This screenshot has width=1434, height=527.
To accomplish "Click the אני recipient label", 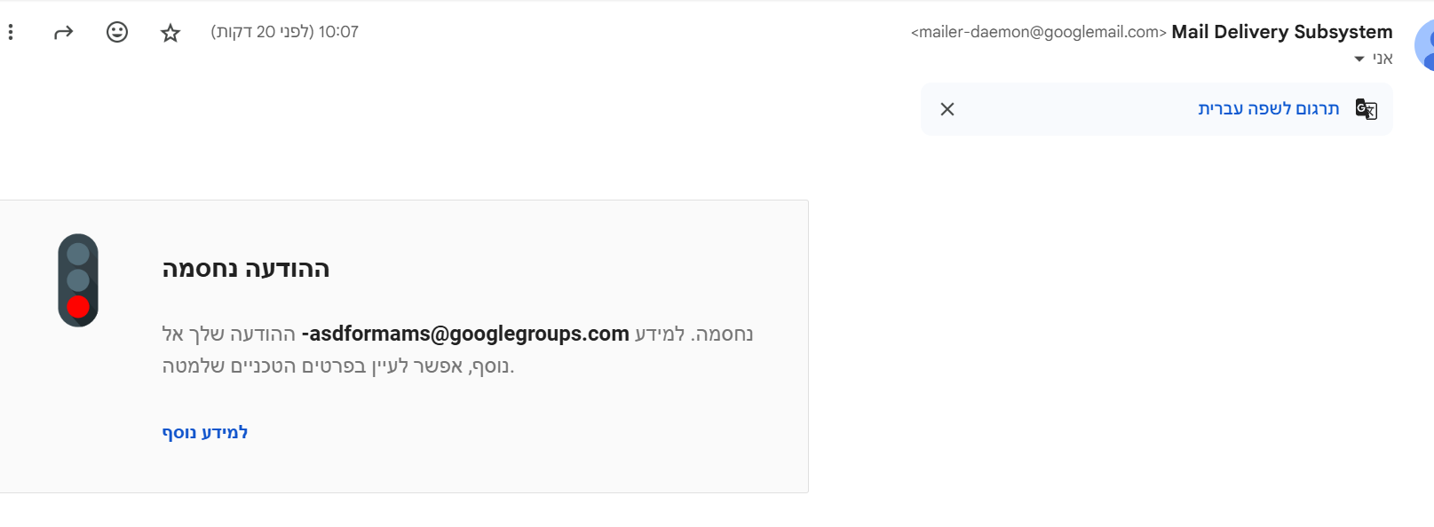I will (1383, 59).
